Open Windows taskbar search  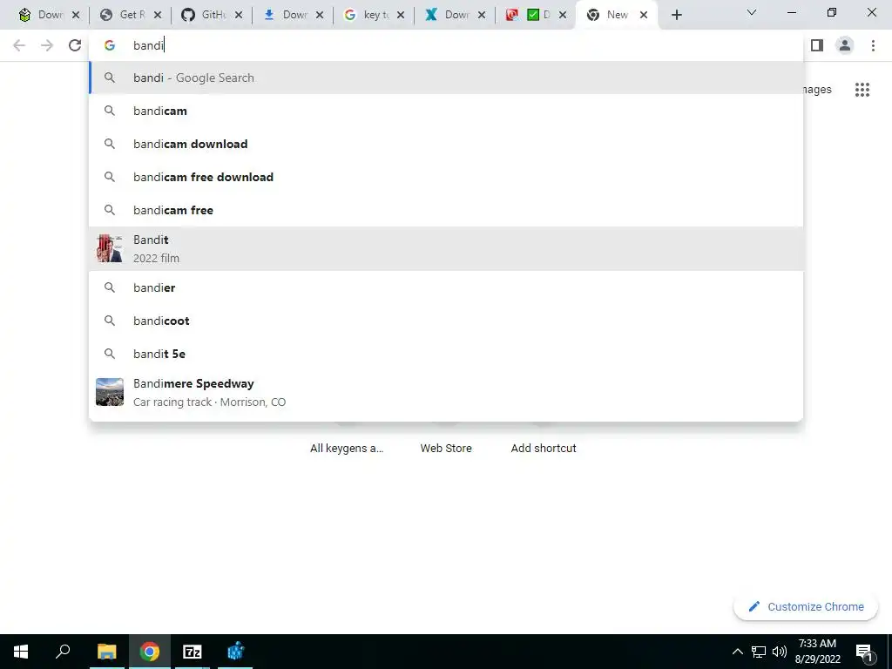click(63, 652)
